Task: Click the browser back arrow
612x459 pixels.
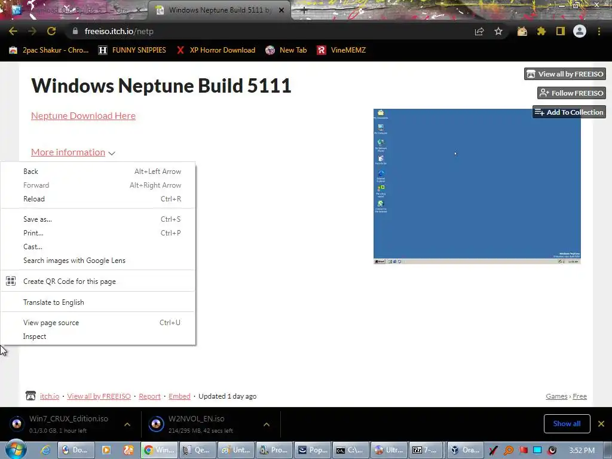Action: pos(13,31)
